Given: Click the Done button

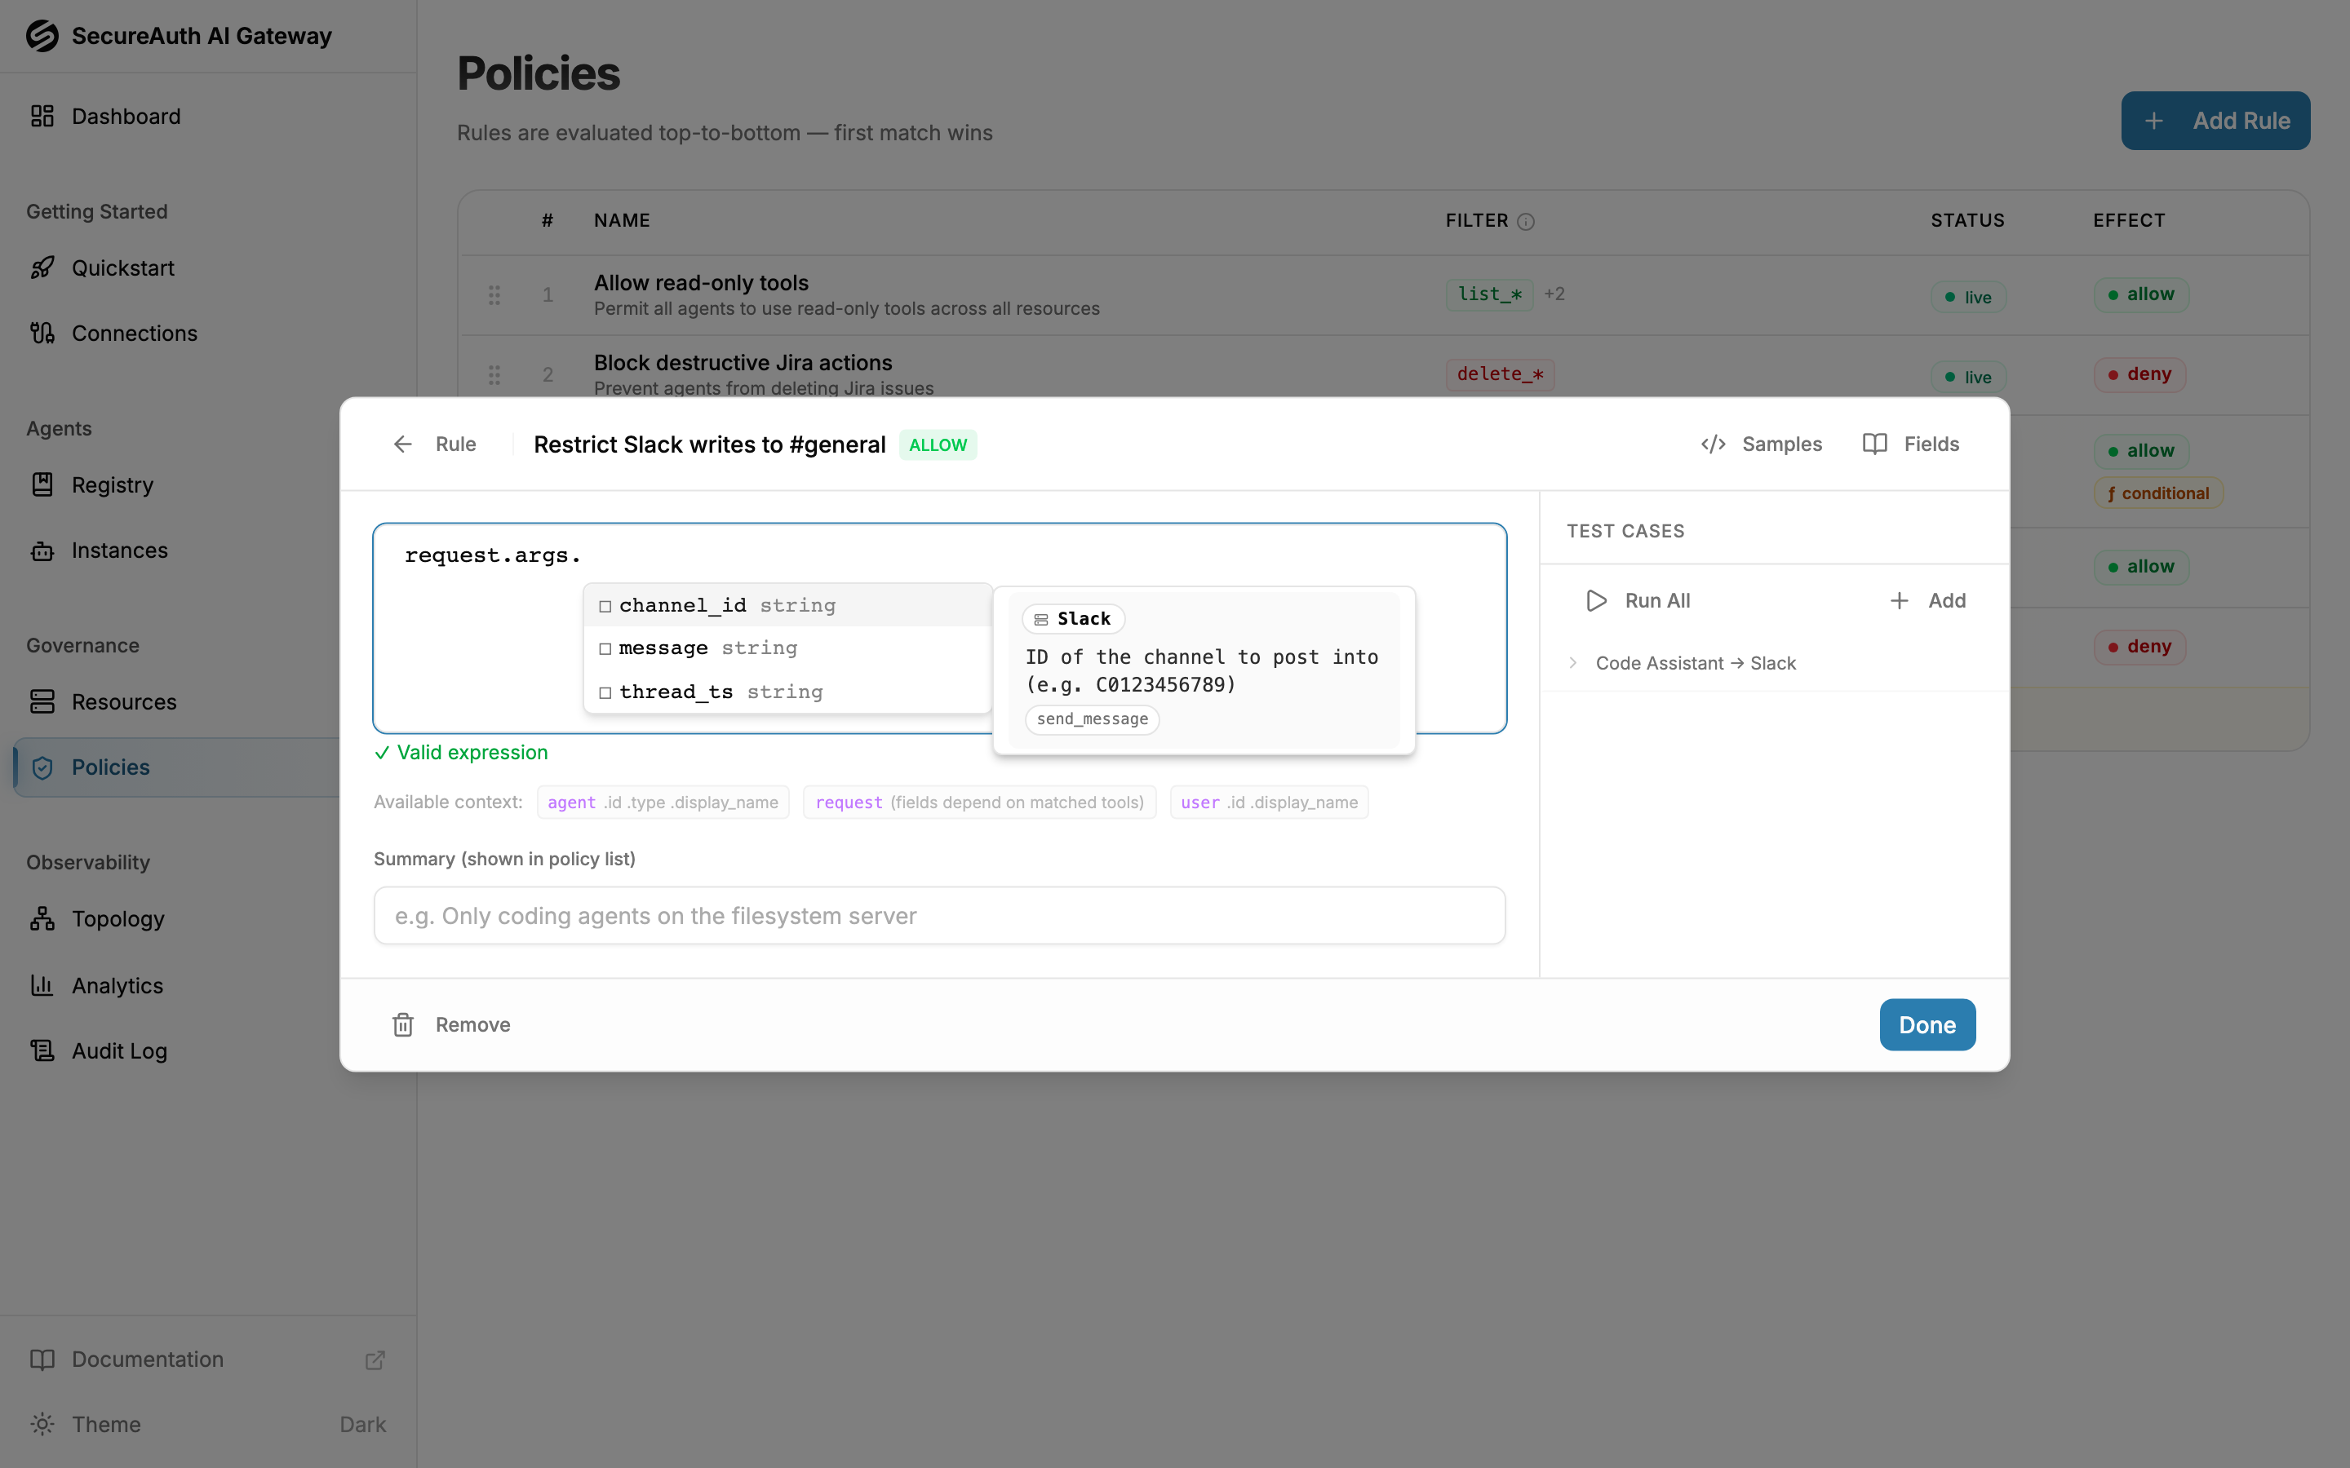Looking at the screenshot, I should click(x=1927, y=1024).
